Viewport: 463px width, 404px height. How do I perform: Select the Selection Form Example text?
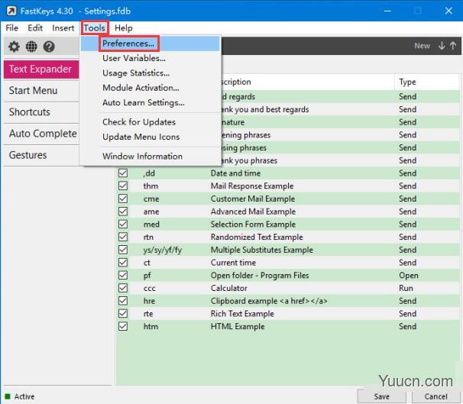(x=253, y=224)
